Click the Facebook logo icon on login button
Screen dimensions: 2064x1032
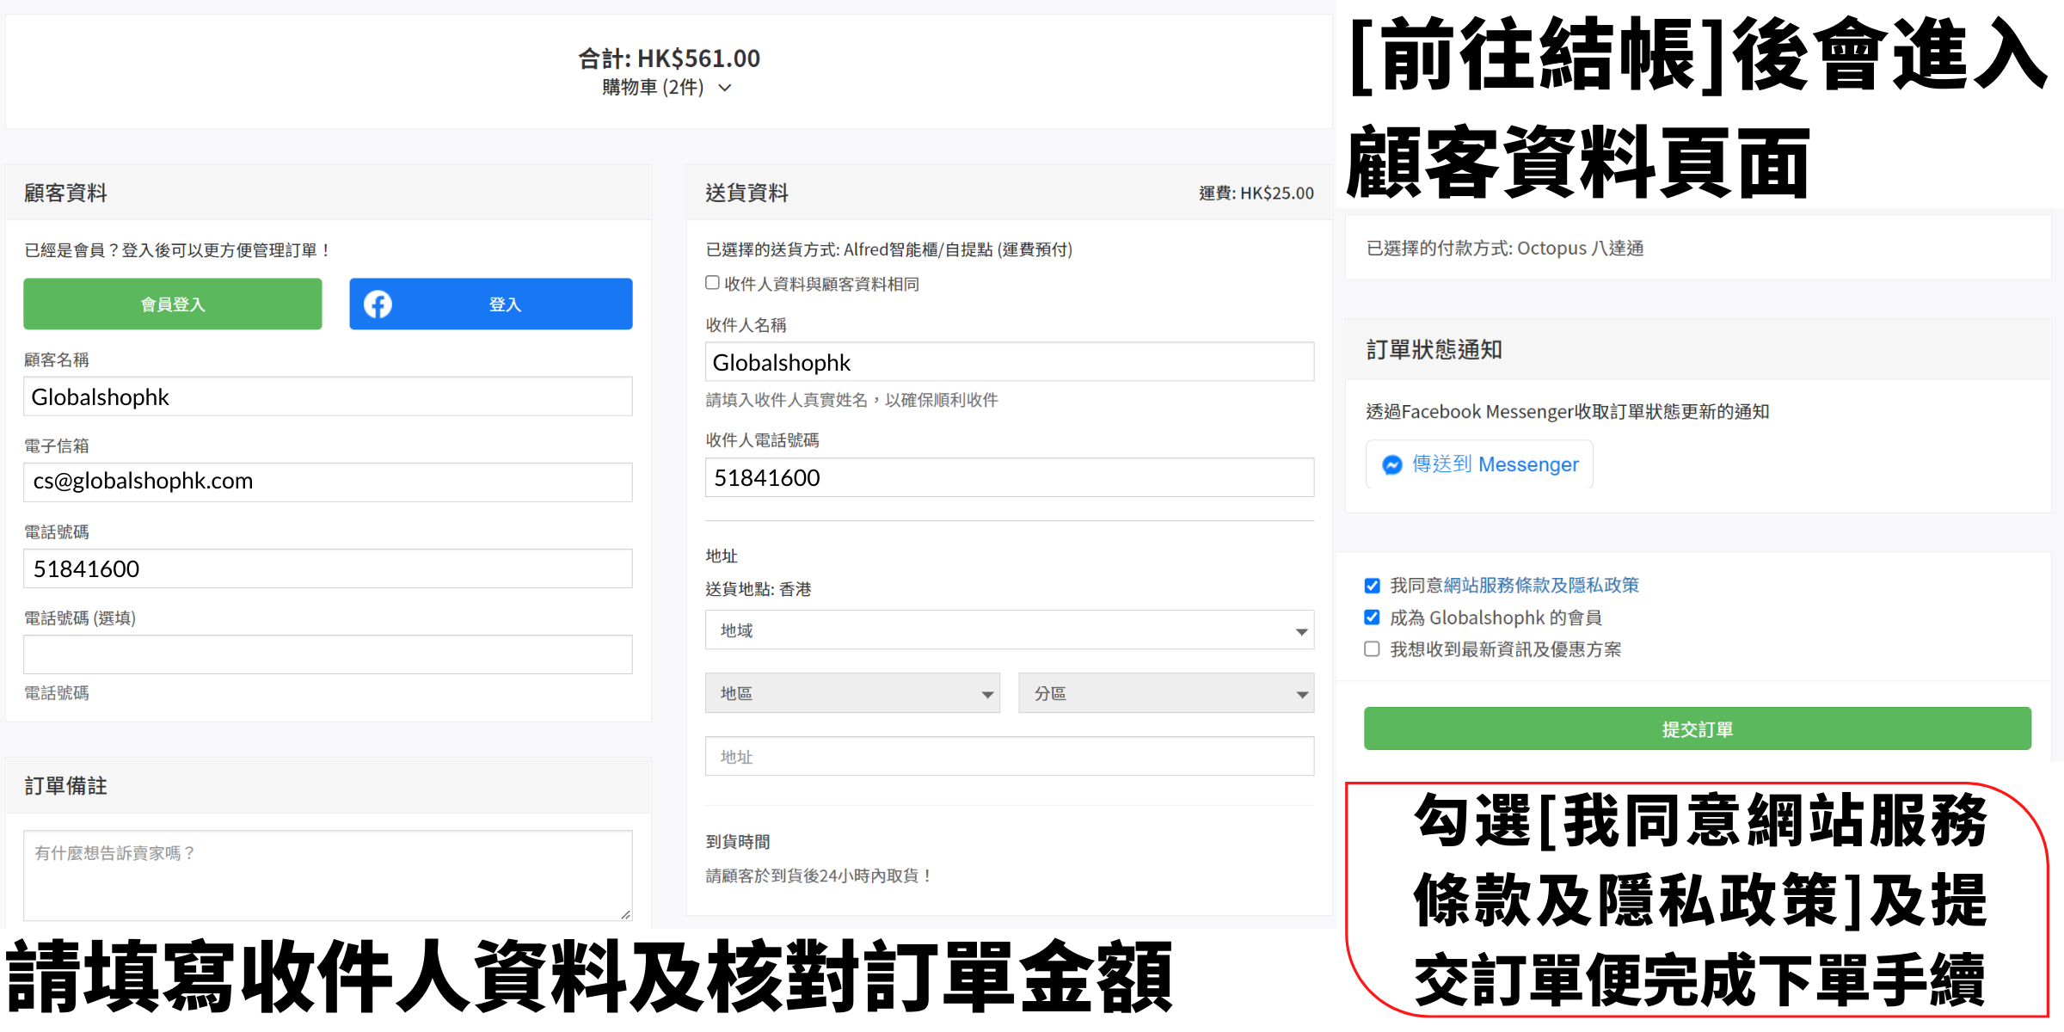(x=378, y=304)
